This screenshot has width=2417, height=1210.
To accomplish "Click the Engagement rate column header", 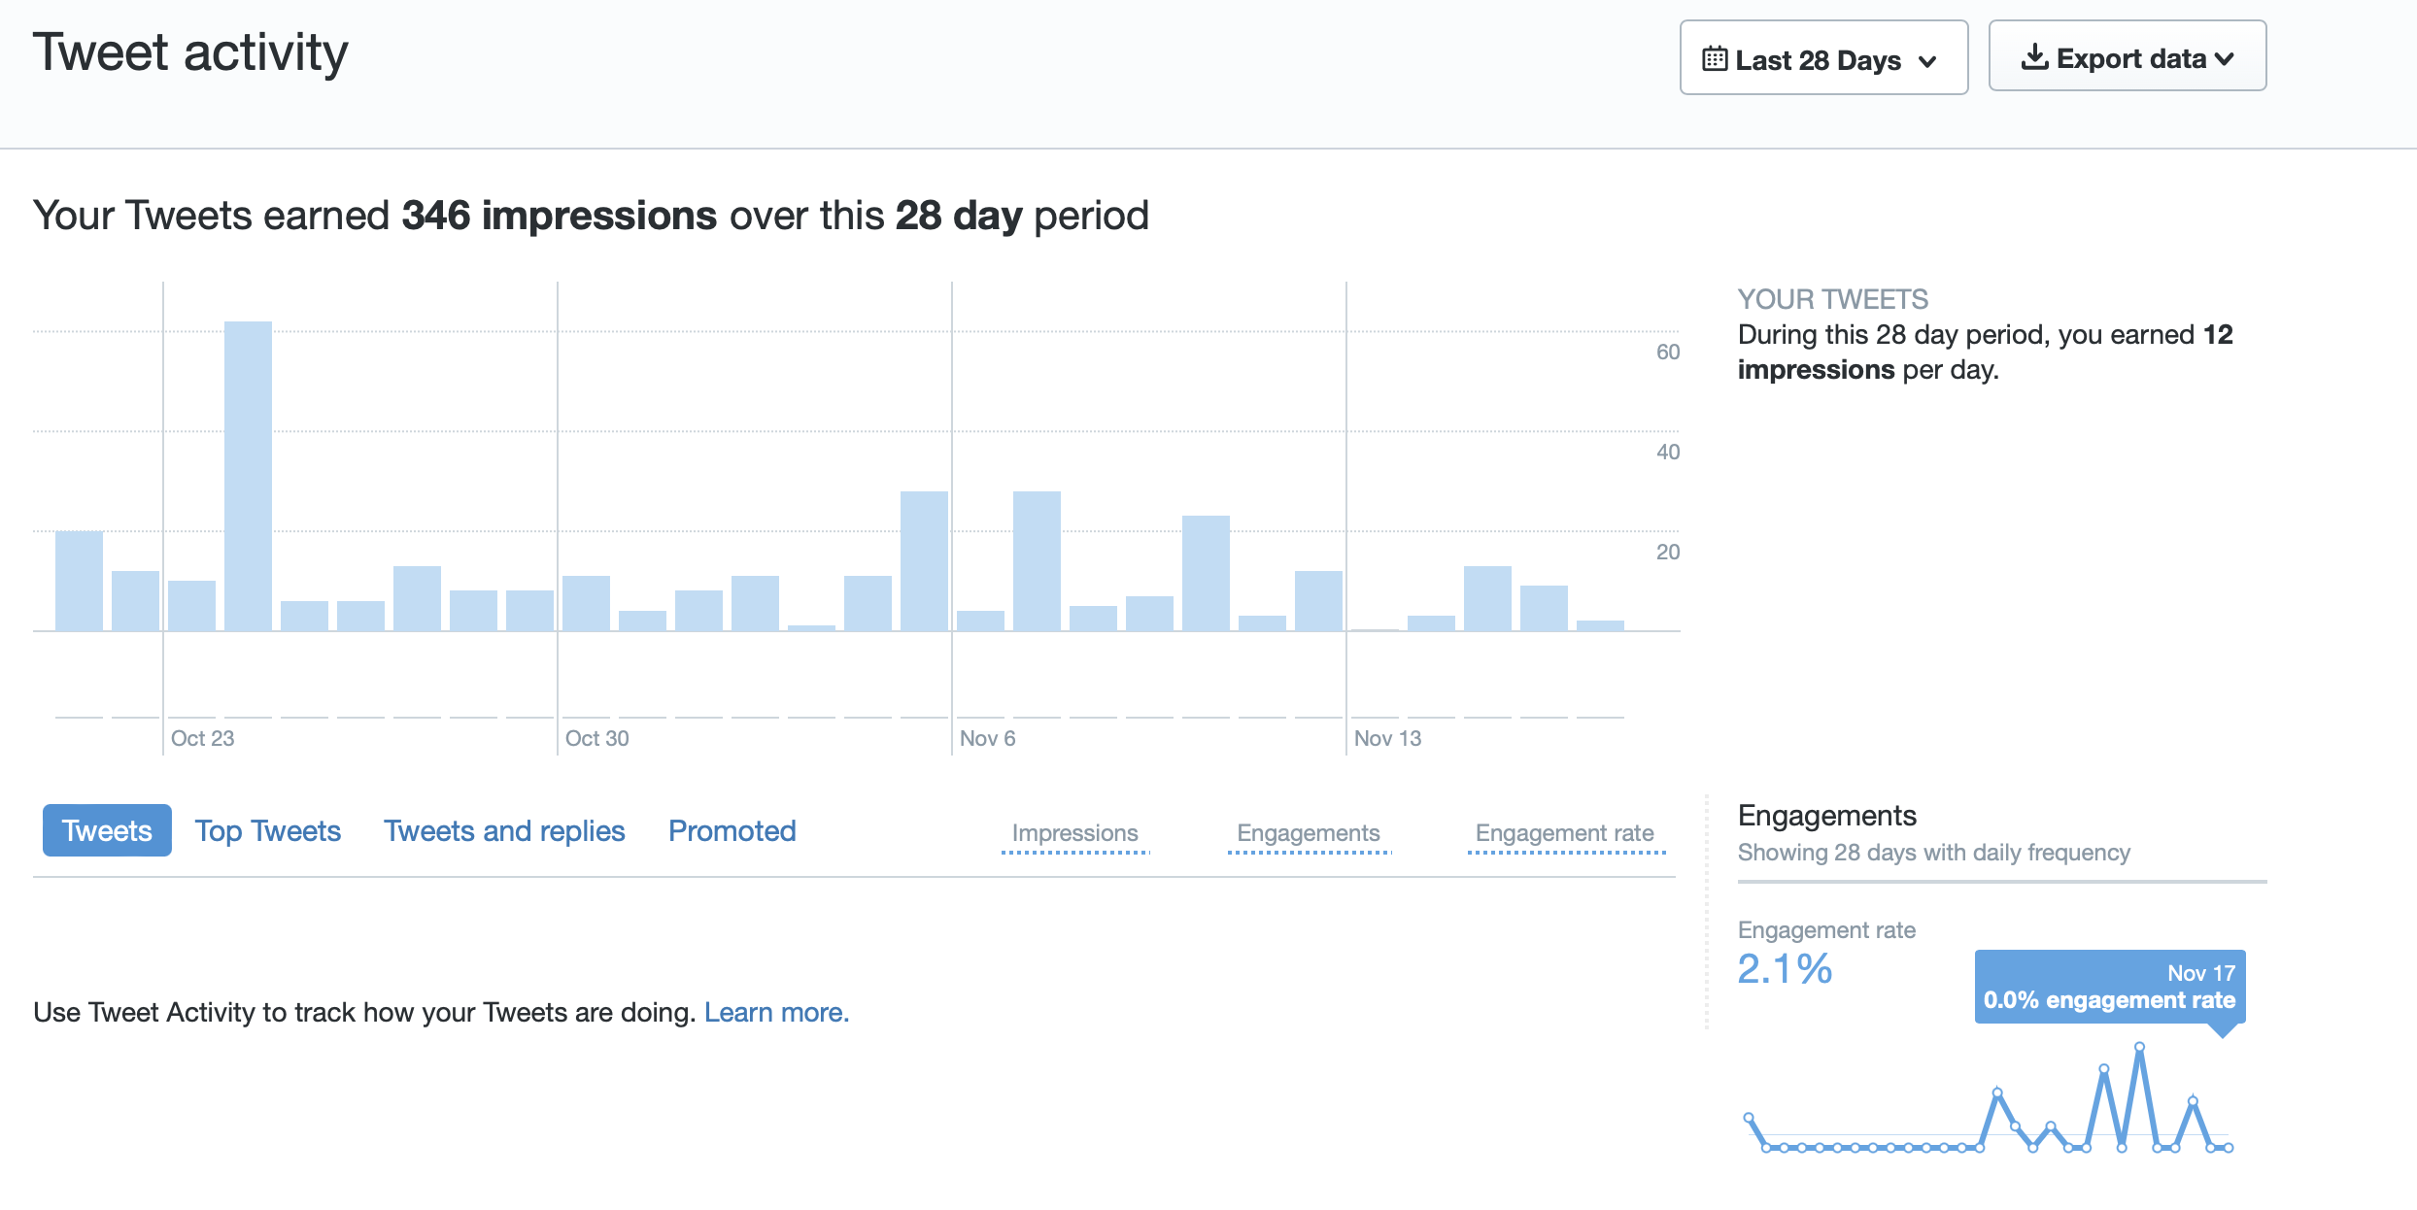I will [x=1564, y=833].
